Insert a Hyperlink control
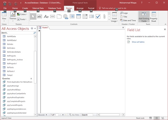 coord(66,16)
